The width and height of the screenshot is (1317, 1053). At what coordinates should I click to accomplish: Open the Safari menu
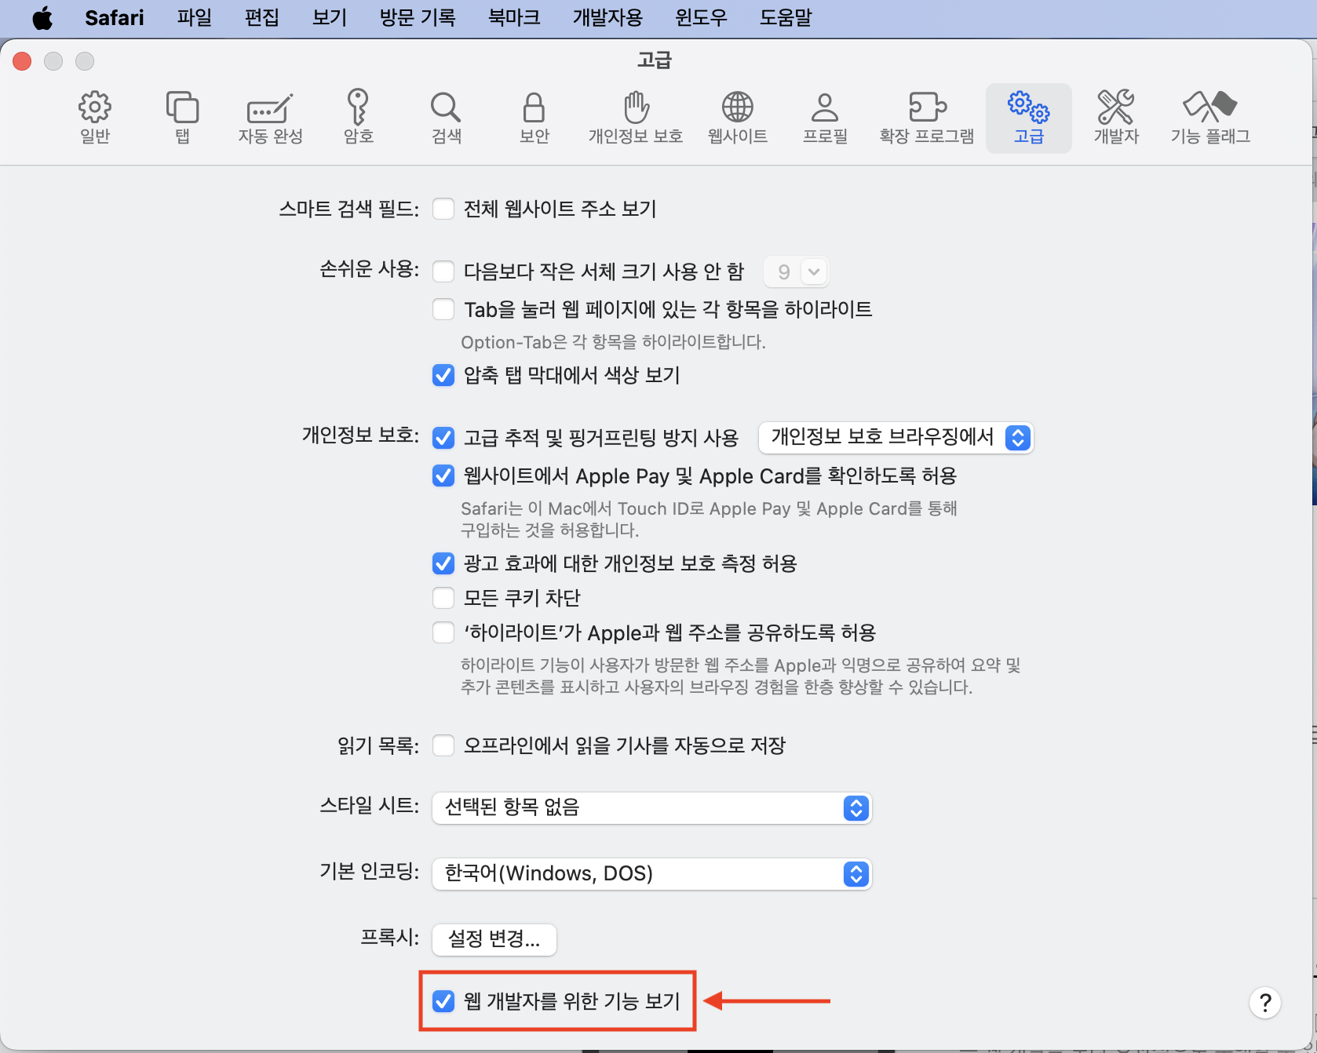(x=114, y=18)
